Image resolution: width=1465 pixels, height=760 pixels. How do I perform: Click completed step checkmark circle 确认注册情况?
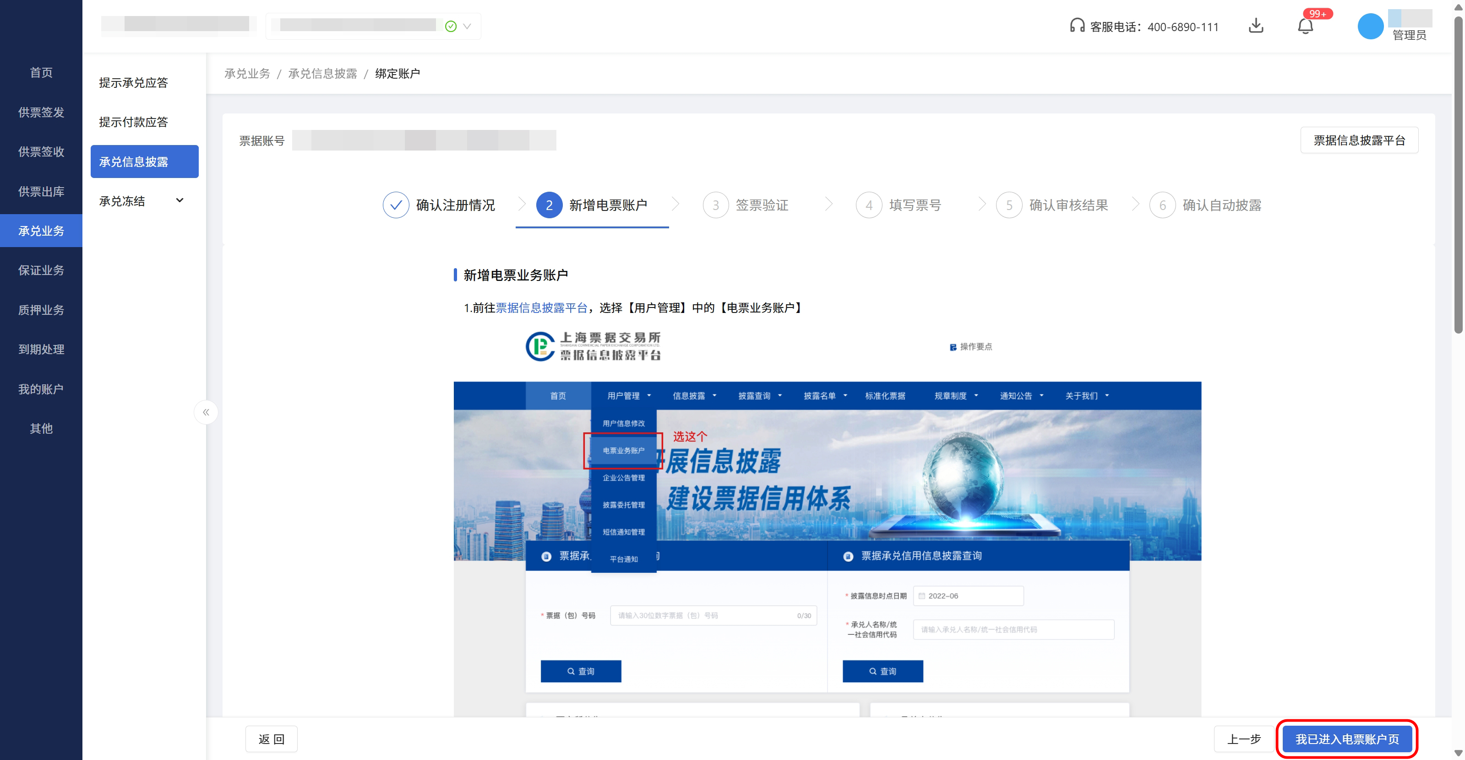click(x=396, y=205)
